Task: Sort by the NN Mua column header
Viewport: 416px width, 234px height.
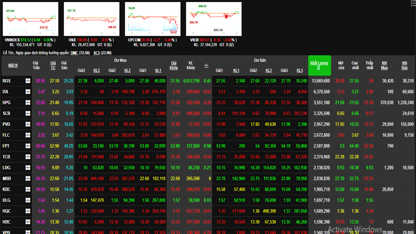Action: click(384, 66)
